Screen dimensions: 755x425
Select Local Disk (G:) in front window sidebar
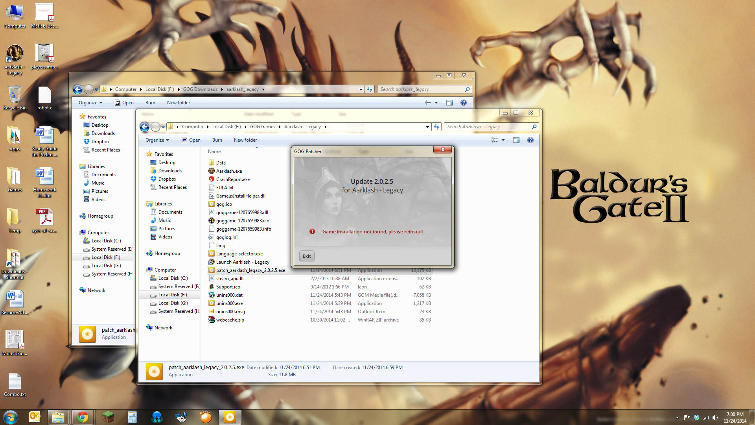(x=173, y=303)
